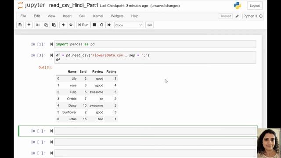This screenshot has width=281, height=158.
Task: Rename notebook title read_csv_Hindi_Part1
Action: click(74, 5)
